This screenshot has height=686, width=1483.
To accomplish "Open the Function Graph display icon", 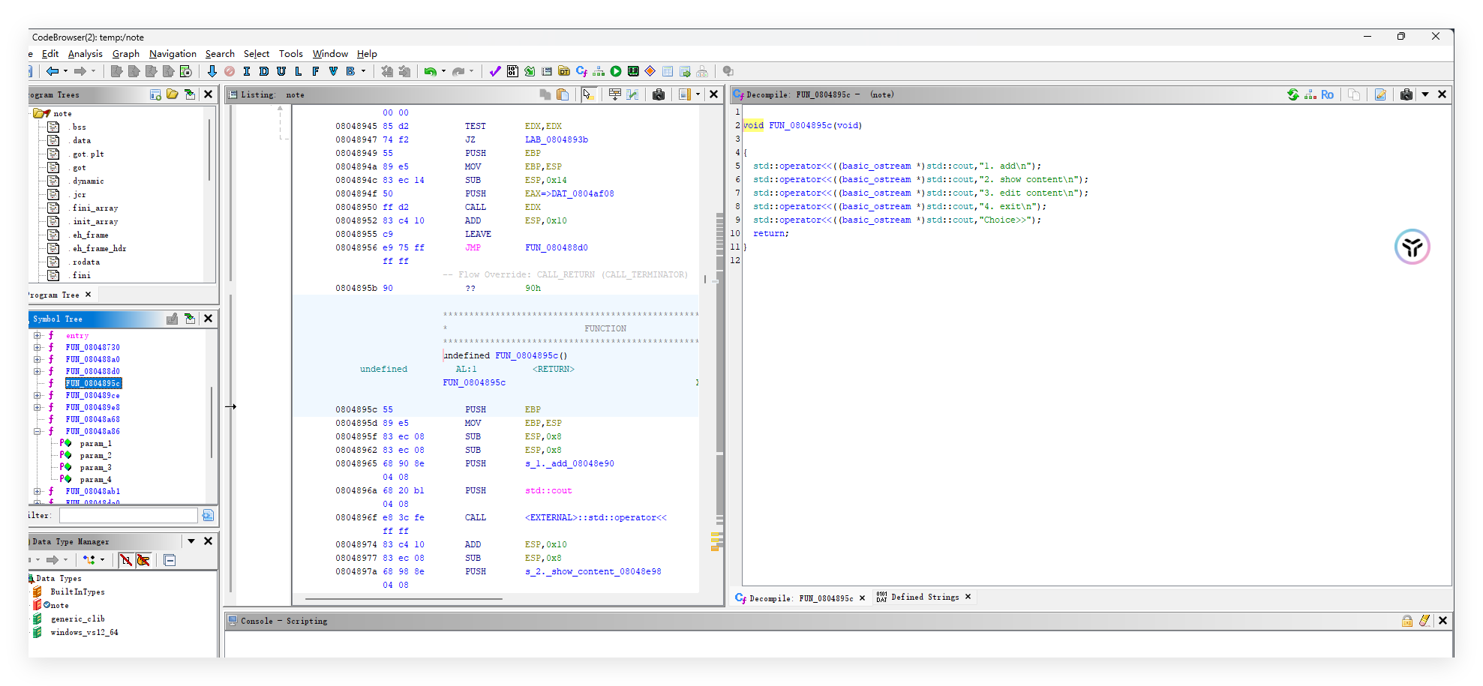I will click(x=599, y=71).
